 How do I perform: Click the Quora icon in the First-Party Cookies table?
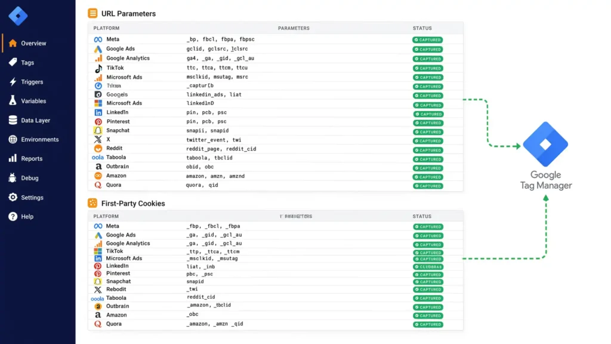click(x=98, y=324)
